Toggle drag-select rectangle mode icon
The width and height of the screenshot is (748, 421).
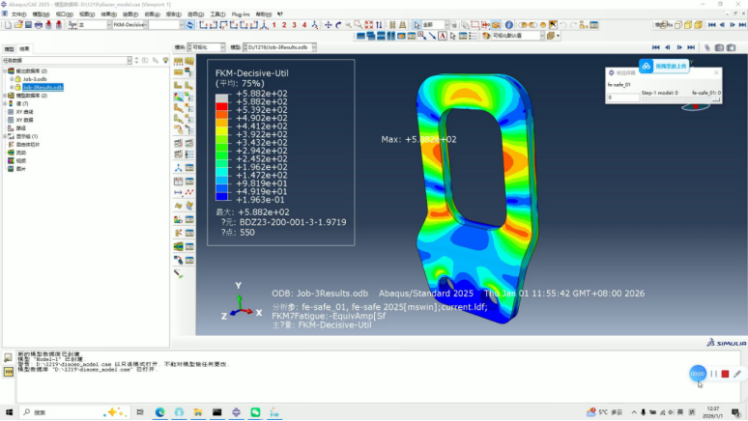[x=475, y=25]
